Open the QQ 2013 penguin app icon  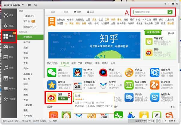pyautogui.click(x=78, y=73)
